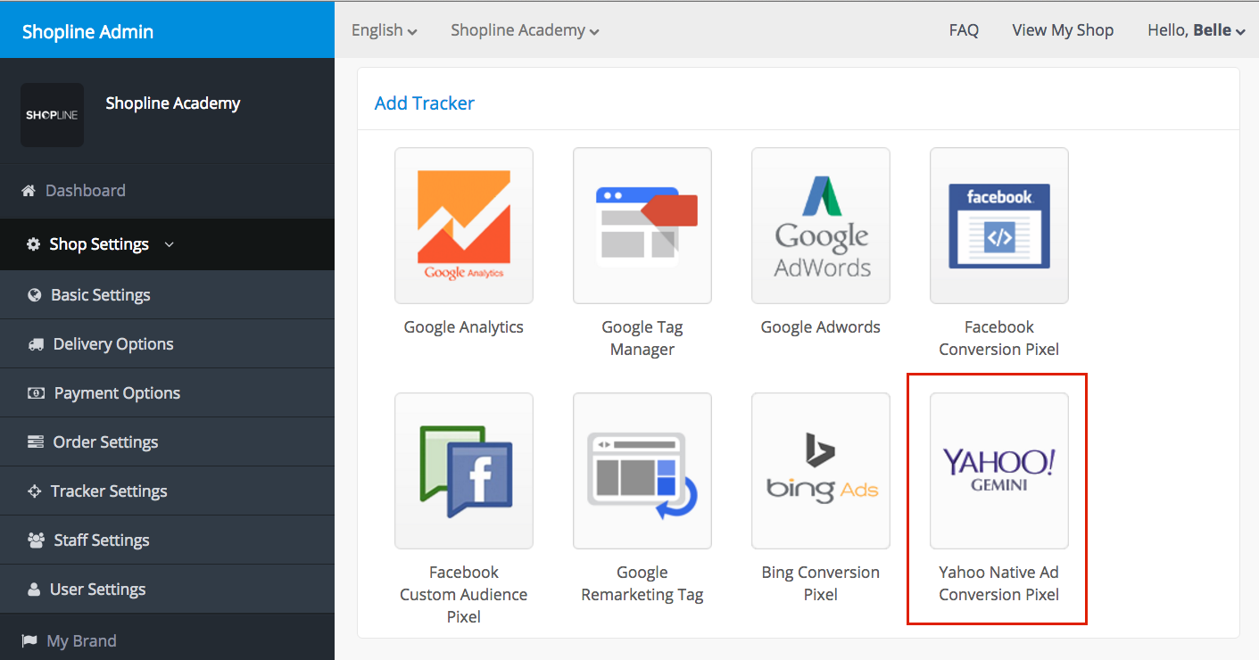Screen dimensions: 1259x660
Task: Collapse the Shop Settings chevron
Action: click(x=170, y=244)
